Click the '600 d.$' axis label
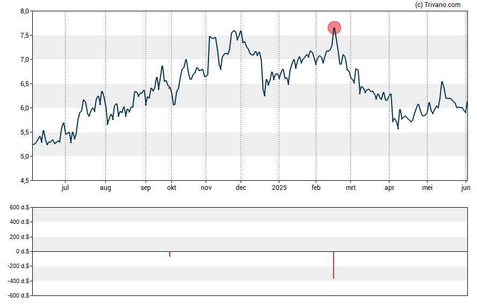The width and height of the screenshot is (477, 304). click(19, 207)
